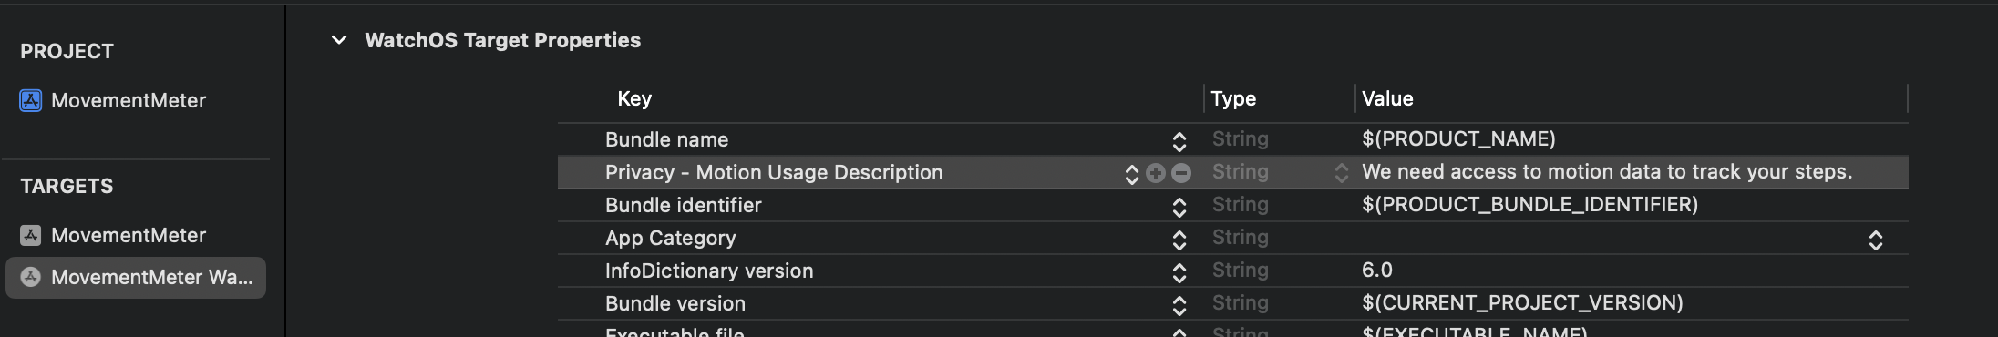
Task: Open key stepper for InfoDictionary version
Action: pyautogui.click(x=1179, y=272)
